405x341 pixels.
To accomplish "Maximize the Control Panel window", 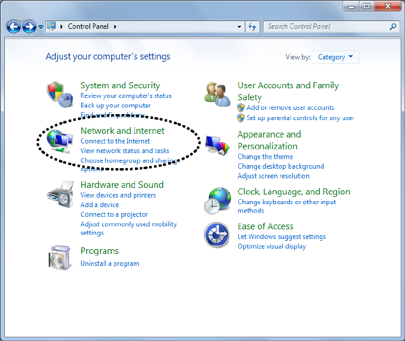I will coord(367,6).
